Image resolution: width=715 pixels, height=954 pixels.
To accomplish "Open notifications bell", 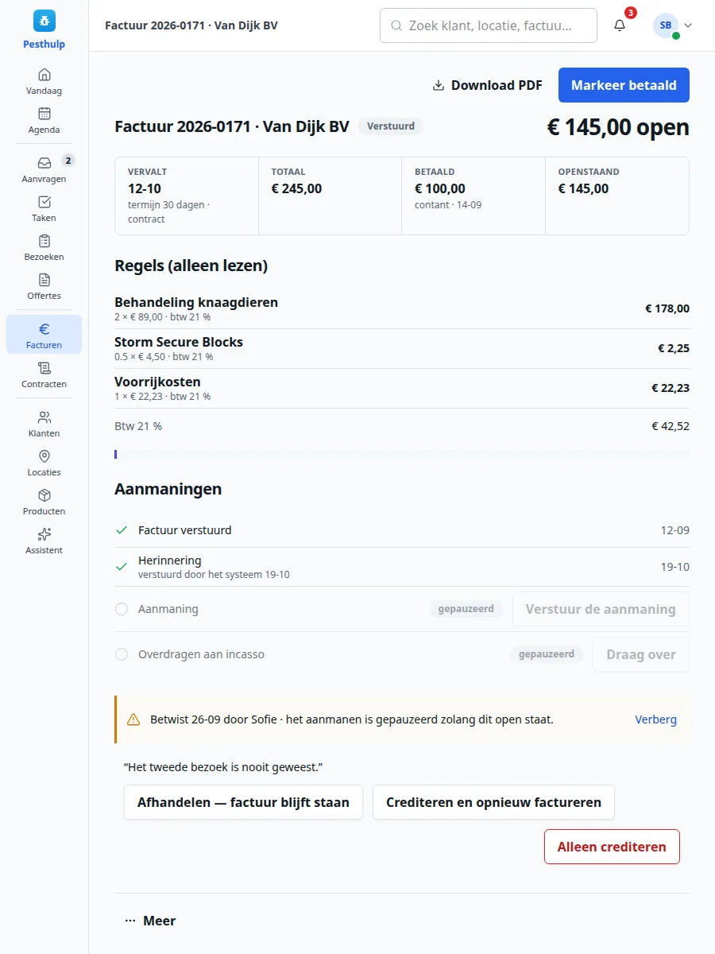I will 620,25.
